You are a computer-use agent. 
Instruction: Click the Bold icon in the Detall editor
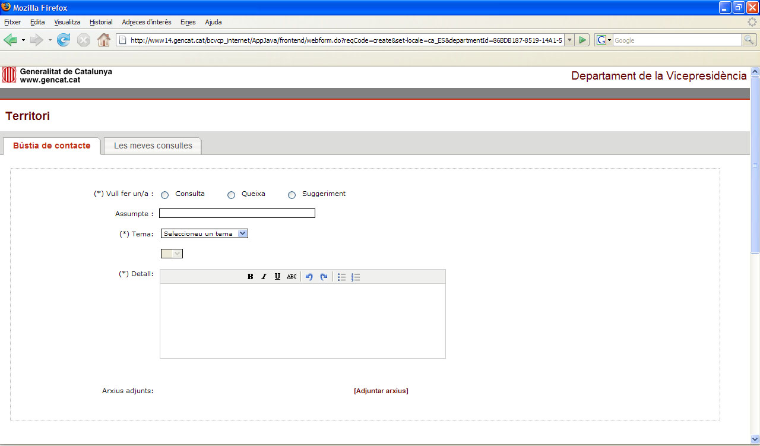coord(250,277)
